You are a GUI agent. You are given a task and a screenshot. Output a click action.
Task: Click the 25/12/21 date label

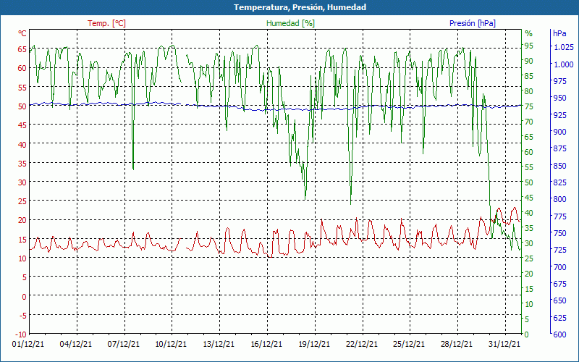click(x=409, y=344)
